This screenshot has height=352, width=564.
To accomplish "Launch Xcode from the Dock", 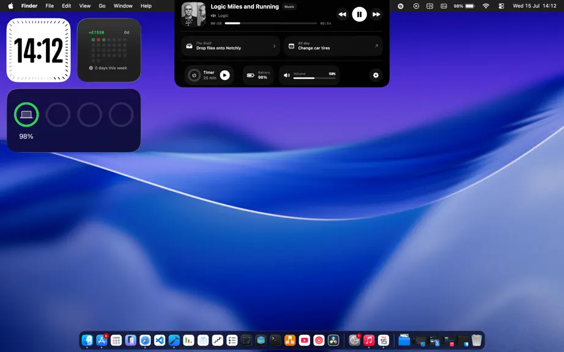I will coord(174,340).
